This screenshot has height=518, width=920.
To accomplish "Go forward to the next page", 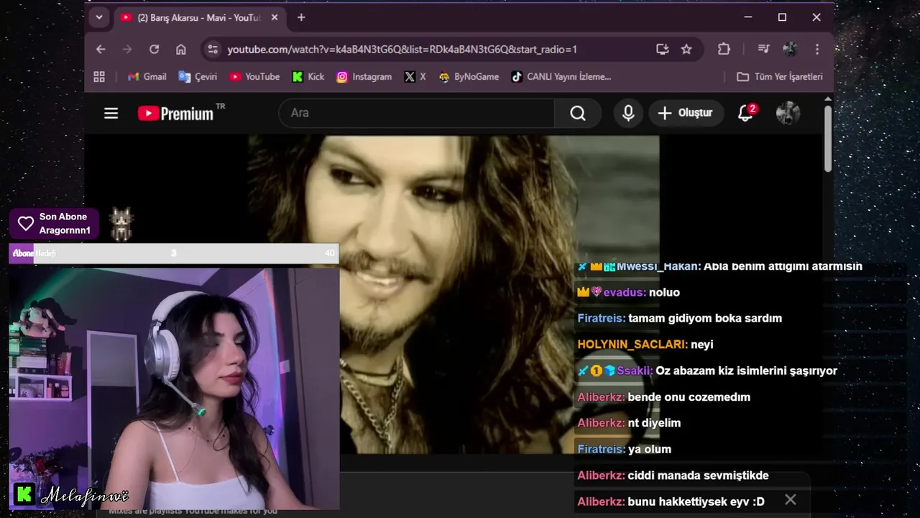I will [x=127, y=49].
